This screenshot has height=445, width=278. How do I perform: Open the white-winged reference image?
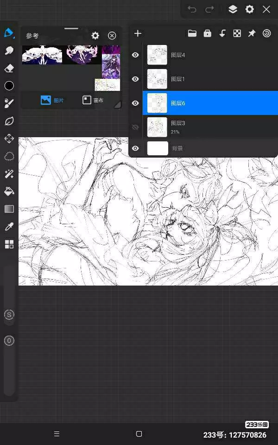pos(42,55)
